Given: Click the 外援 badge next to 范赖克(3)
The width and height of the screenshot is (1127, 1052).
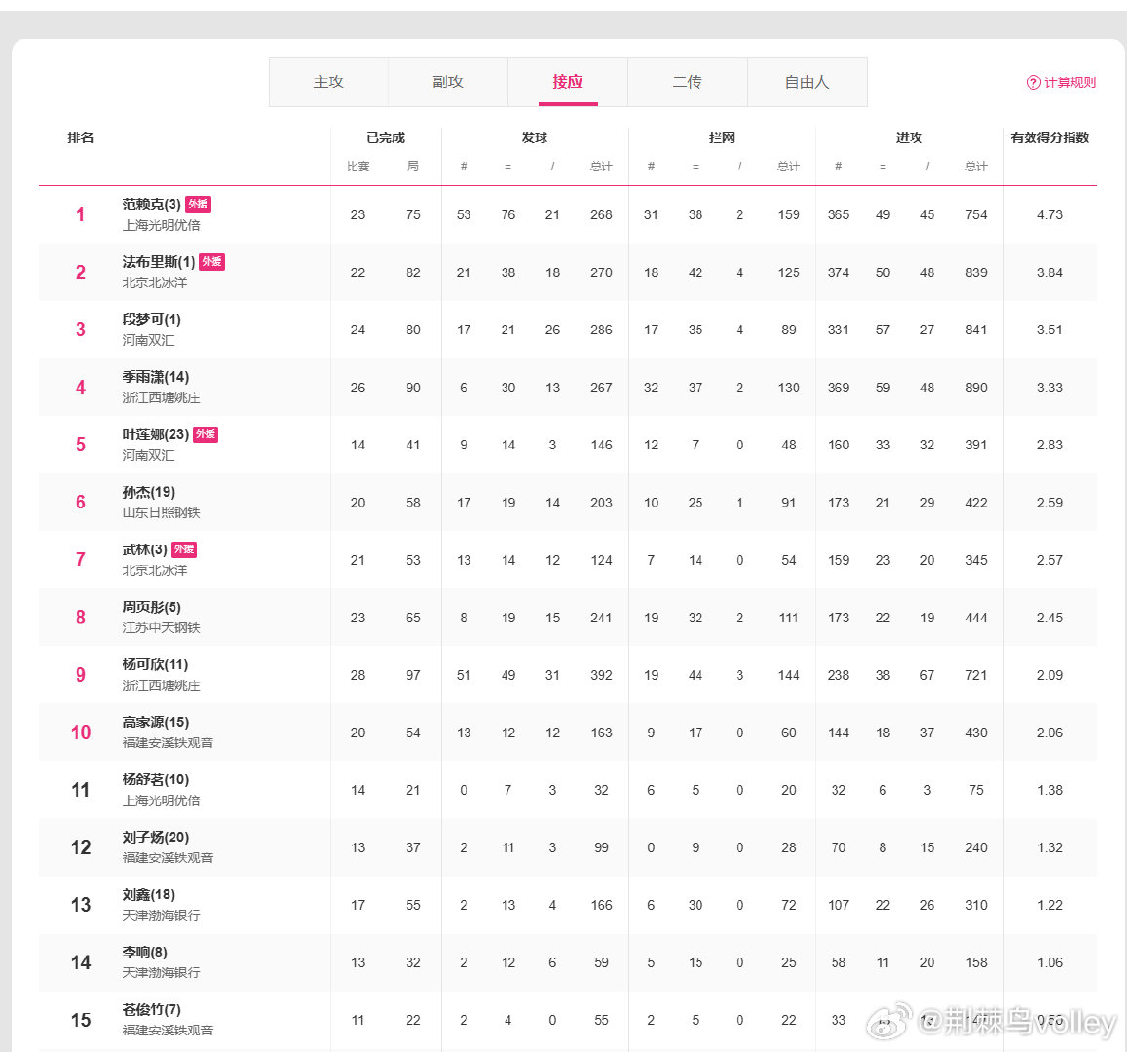Looking at the screenshot, I should [198, 205].
